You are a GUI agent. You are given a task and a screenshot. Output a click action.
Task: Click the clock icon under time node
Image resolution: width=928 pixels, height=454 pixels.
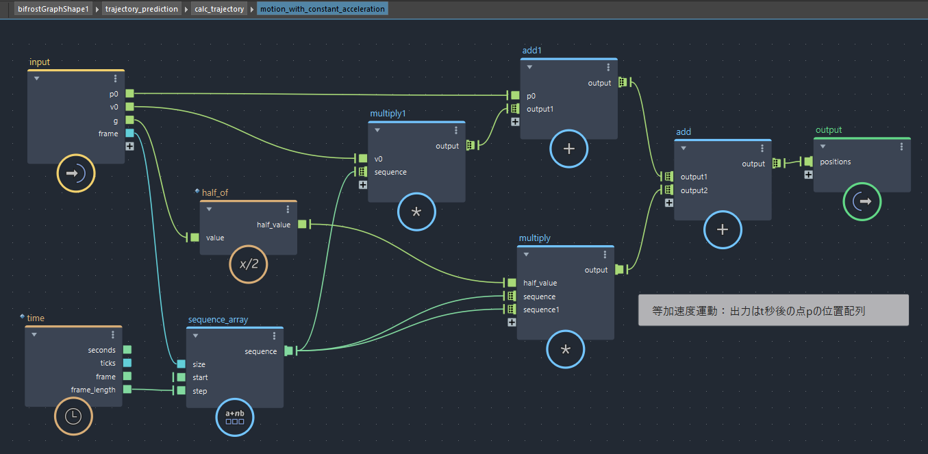pyautogui.click(x=73, y=416)
